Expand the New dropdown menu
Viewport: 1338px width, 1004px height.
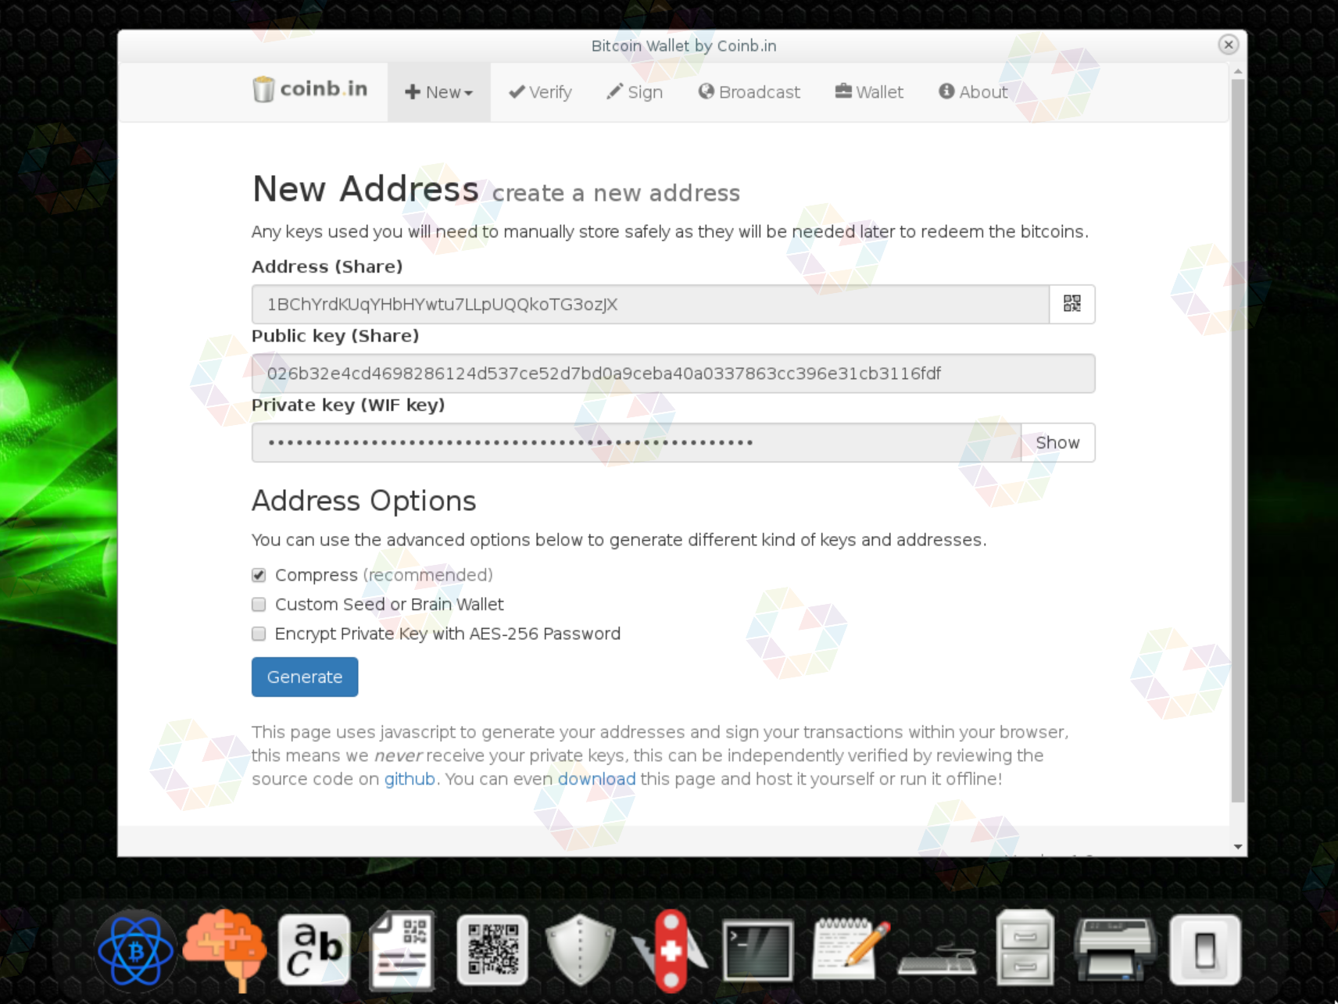pyautogui.click(x=439, y=92)
